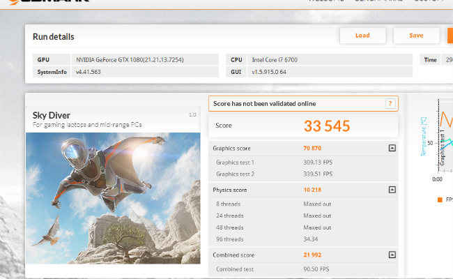The image size is (453, 279).
Task: Click the 24 threads row label
Action: tap(230, 216)
